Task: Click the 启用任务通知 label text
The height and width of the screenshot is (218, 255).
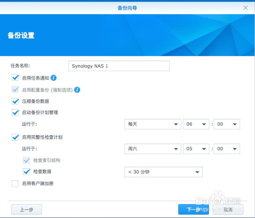Action: pyautogui.click(x=35, y=78)
